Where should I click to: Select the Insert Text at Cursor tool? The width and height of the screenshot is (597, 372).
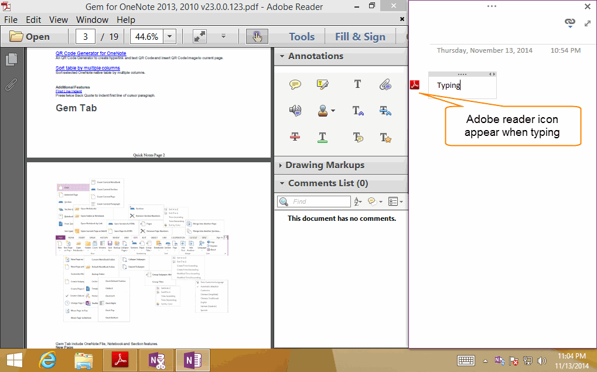point(358,111)
